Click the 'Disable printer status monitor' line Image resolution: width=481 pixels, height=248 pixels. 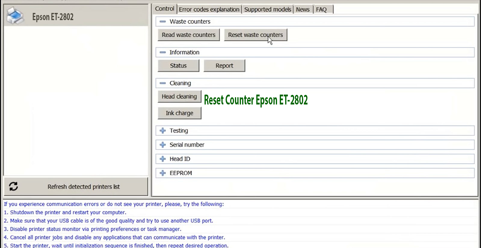pos(92,229)
